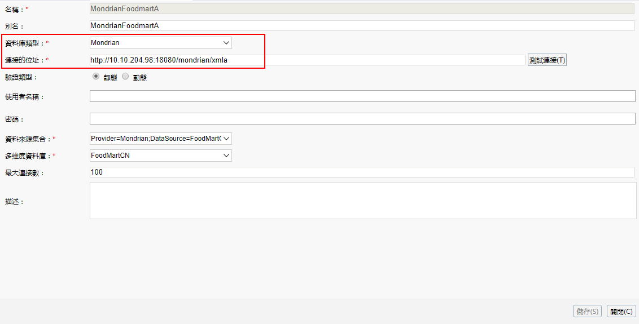Click the 多維度資料庫 field label
Viewport: 639px width, 324px height.
pos(27,156)
